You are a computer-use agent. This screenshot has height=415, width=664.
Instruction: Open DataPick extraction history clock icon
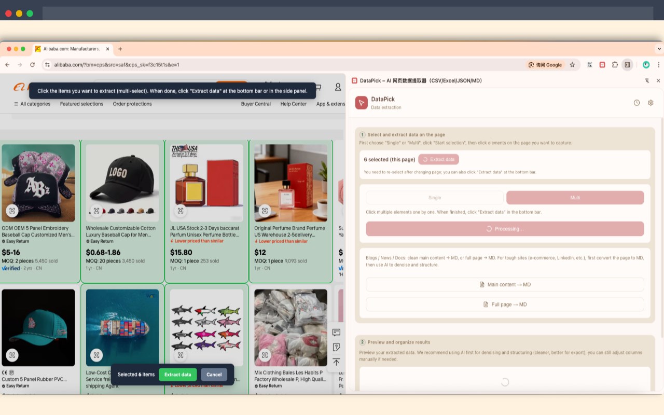637,103
